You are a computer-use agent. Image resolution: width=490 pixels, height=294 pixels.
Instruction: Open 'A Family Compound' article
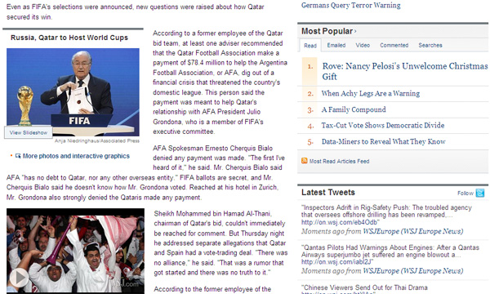pyautogui.click(x=354, y=109)
